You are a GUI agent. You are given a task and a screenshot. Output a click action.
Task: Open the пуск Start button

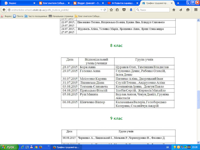(x=9, y=147)
